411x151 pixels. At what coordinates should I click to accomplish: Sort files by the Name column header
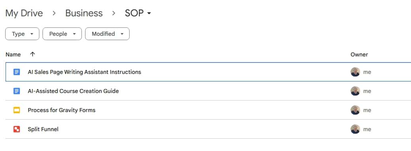(x=13, y=54)
